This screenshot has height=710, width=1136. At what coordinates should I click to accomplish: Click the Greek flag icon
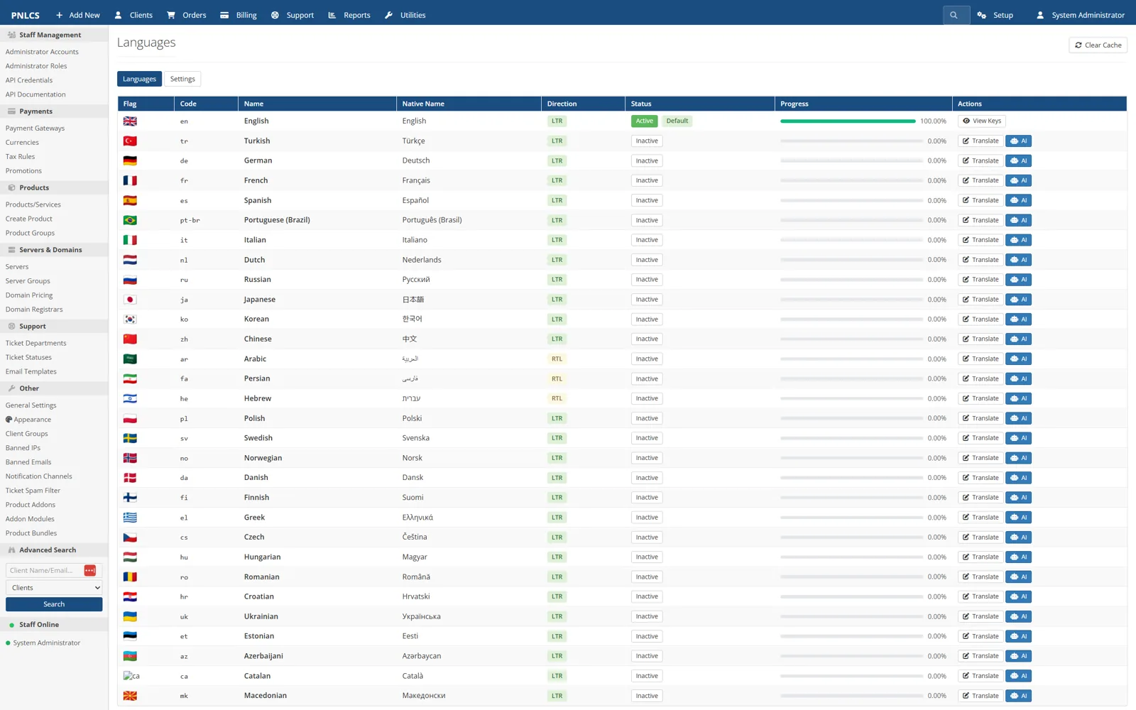[x=130, y=518]
